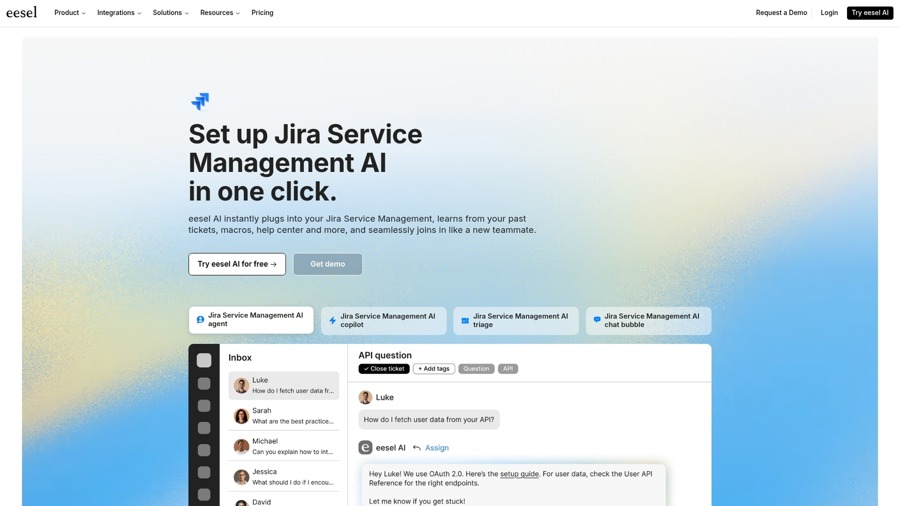Click the Jira Service Management logo icon
Viewport: 900px width, 506px height.
click(200, 102)
